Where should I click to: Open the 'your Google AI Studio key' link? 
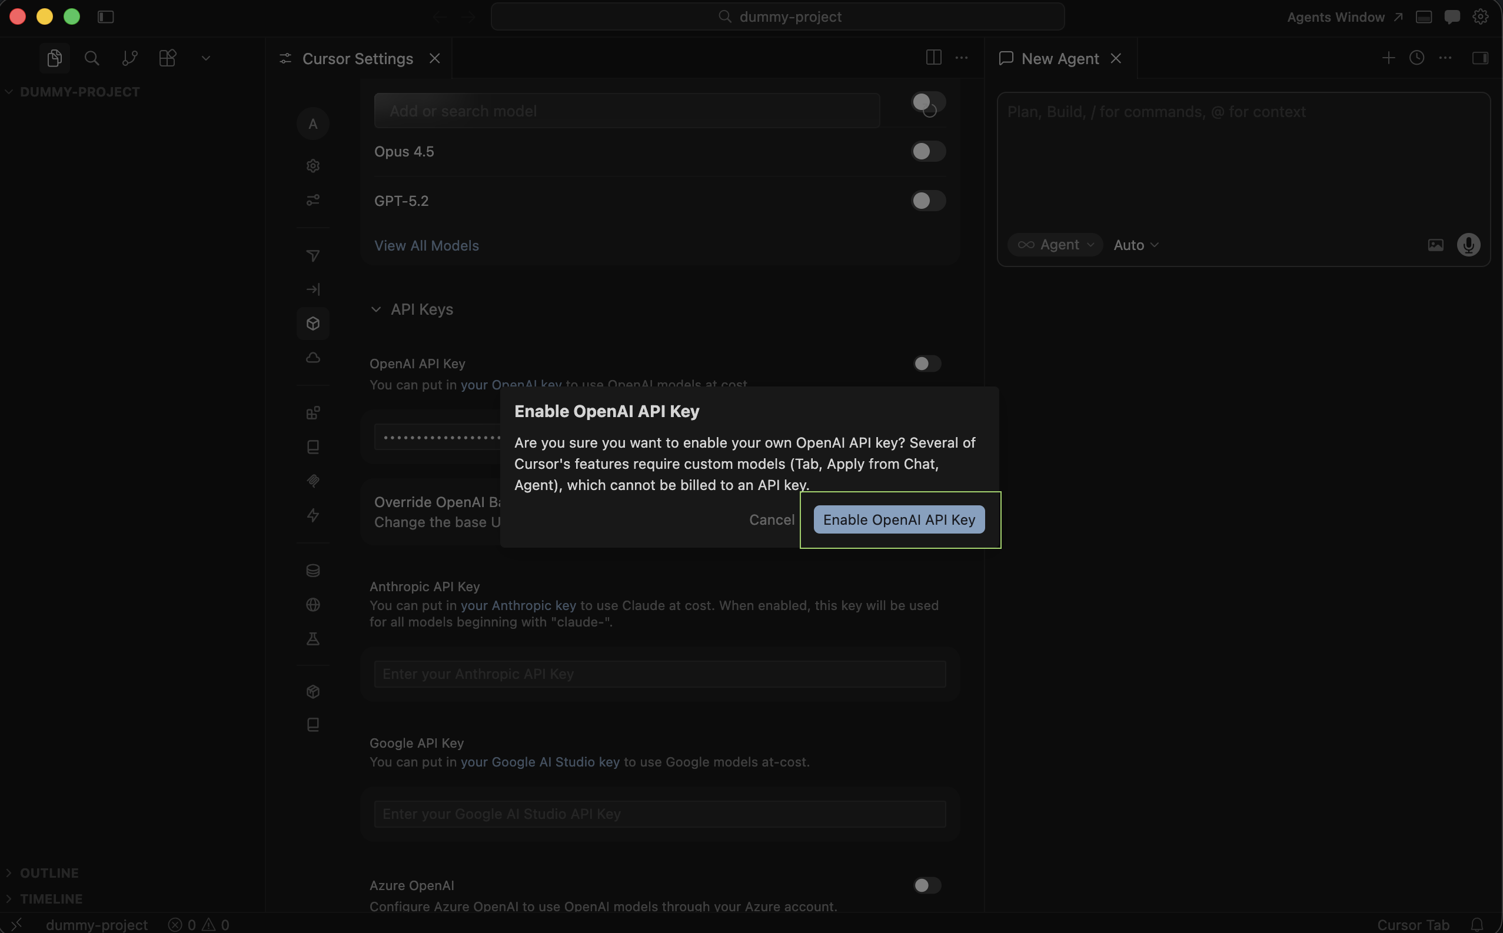click(540, 762)
